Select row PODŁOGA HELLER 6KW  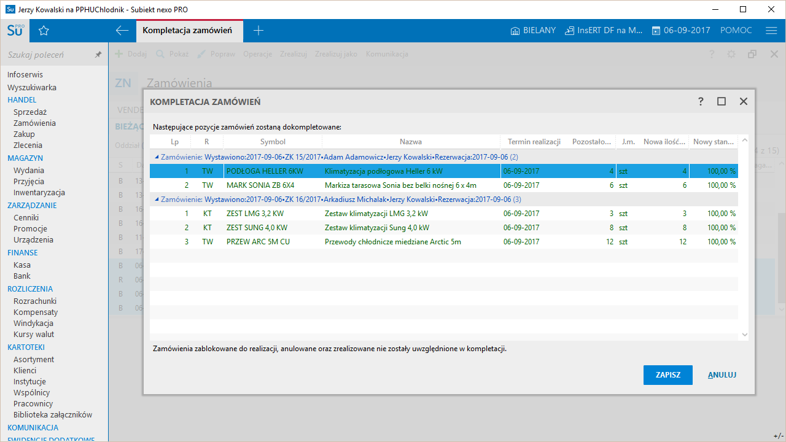[x=444, y=171]
